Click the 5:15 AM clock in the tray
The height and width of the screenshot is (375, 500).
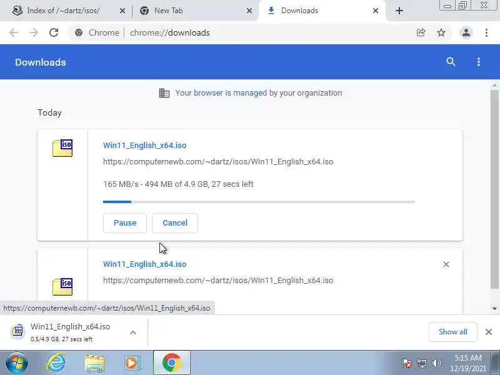pyautogui.click(x=468, y=358)
